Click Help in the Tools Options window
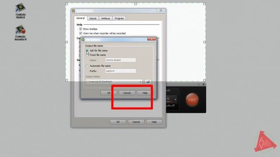 tap(154, 122)
